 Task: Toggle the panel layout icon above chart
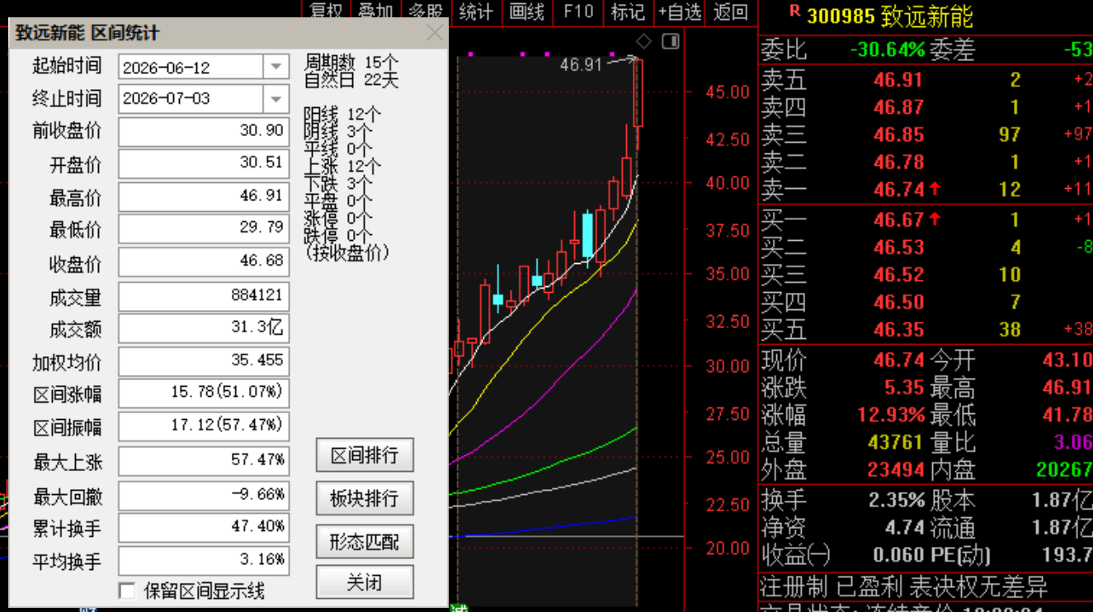pyautogui.click(x=671, y=41)
